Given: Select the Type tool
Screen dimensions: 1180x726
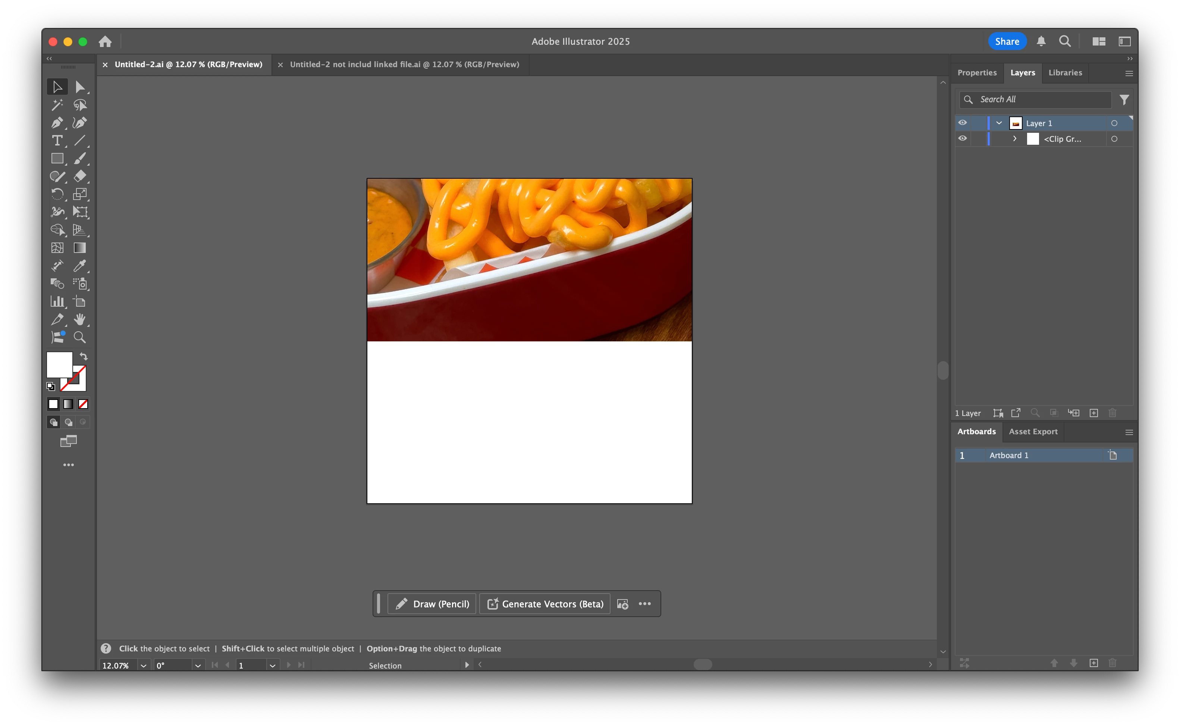Looking at the screenshot, I should pos(57,141).
